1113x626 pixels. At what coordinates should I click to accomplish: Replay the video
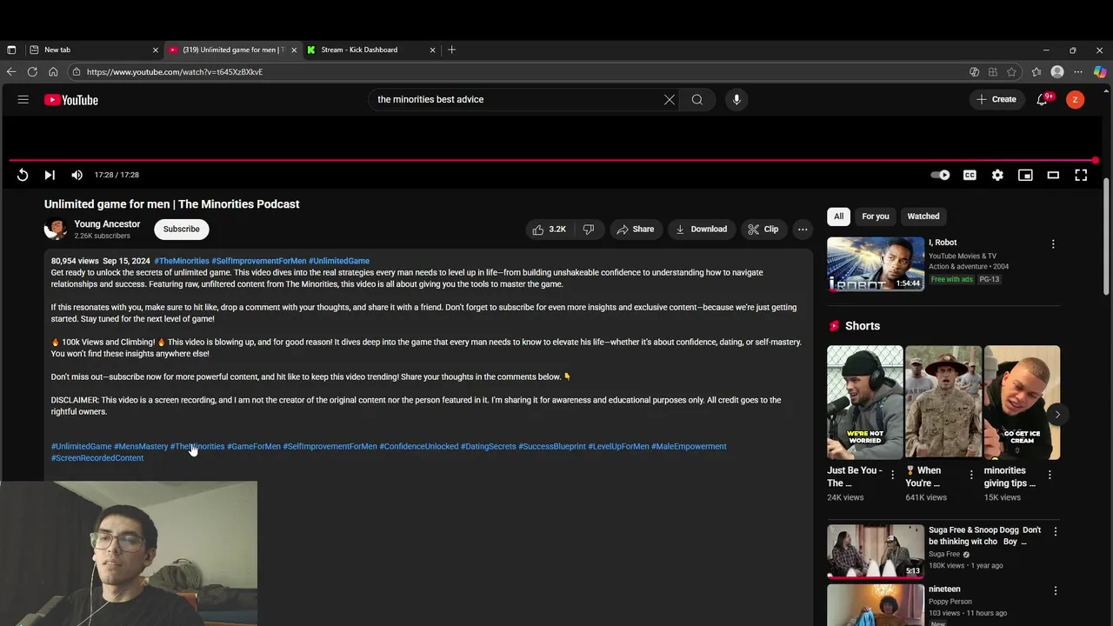coord(23,176)
